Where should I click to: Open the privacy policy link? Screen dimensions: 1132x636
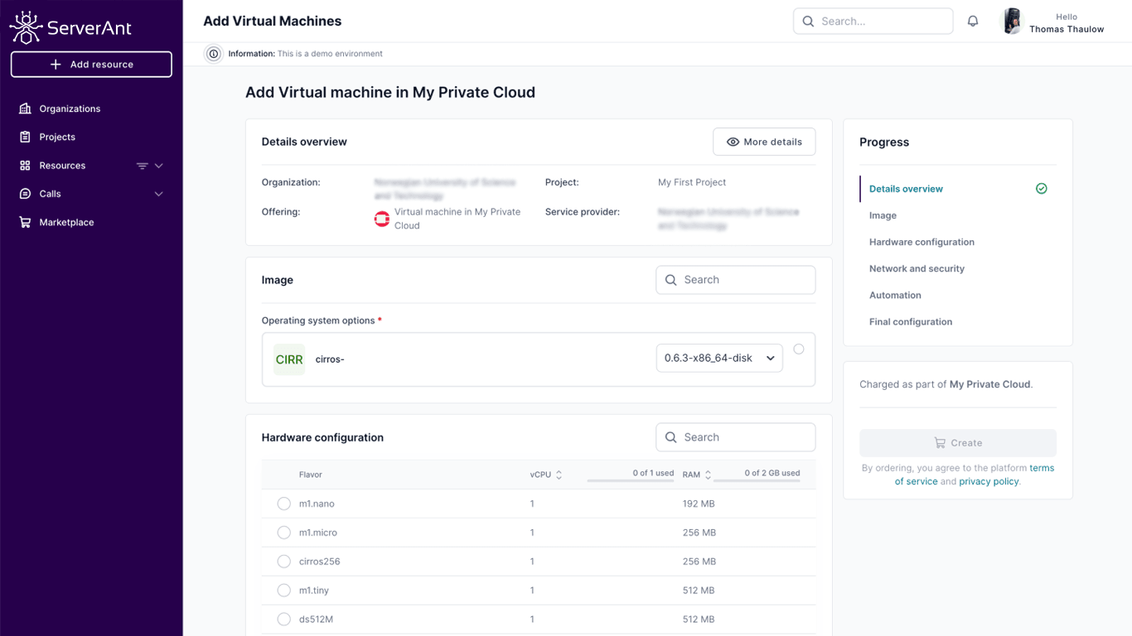coord(989,481)
